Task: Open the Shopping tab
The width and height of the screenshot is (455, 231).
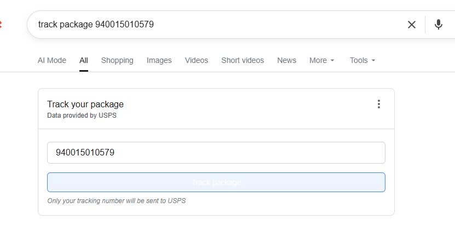Action: point(117,60)
